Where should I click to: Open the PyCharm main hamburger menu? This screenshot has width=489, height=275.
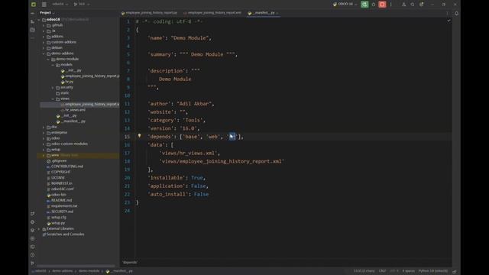44,5
